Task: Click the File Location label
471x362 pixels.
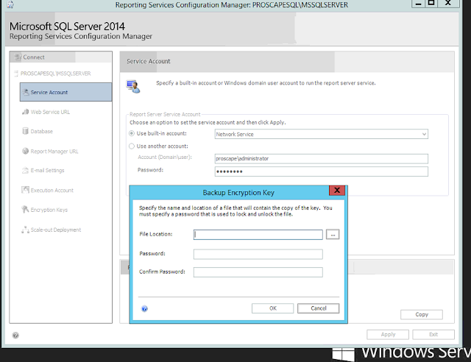Action: click(155, 234)
